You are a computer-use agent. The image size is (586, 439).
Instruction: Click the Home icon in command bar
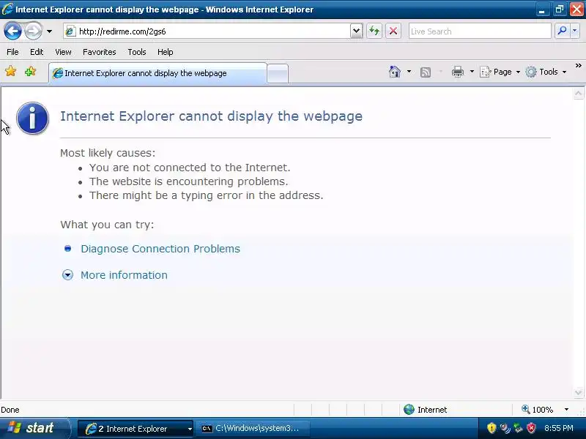coord(395,72)
